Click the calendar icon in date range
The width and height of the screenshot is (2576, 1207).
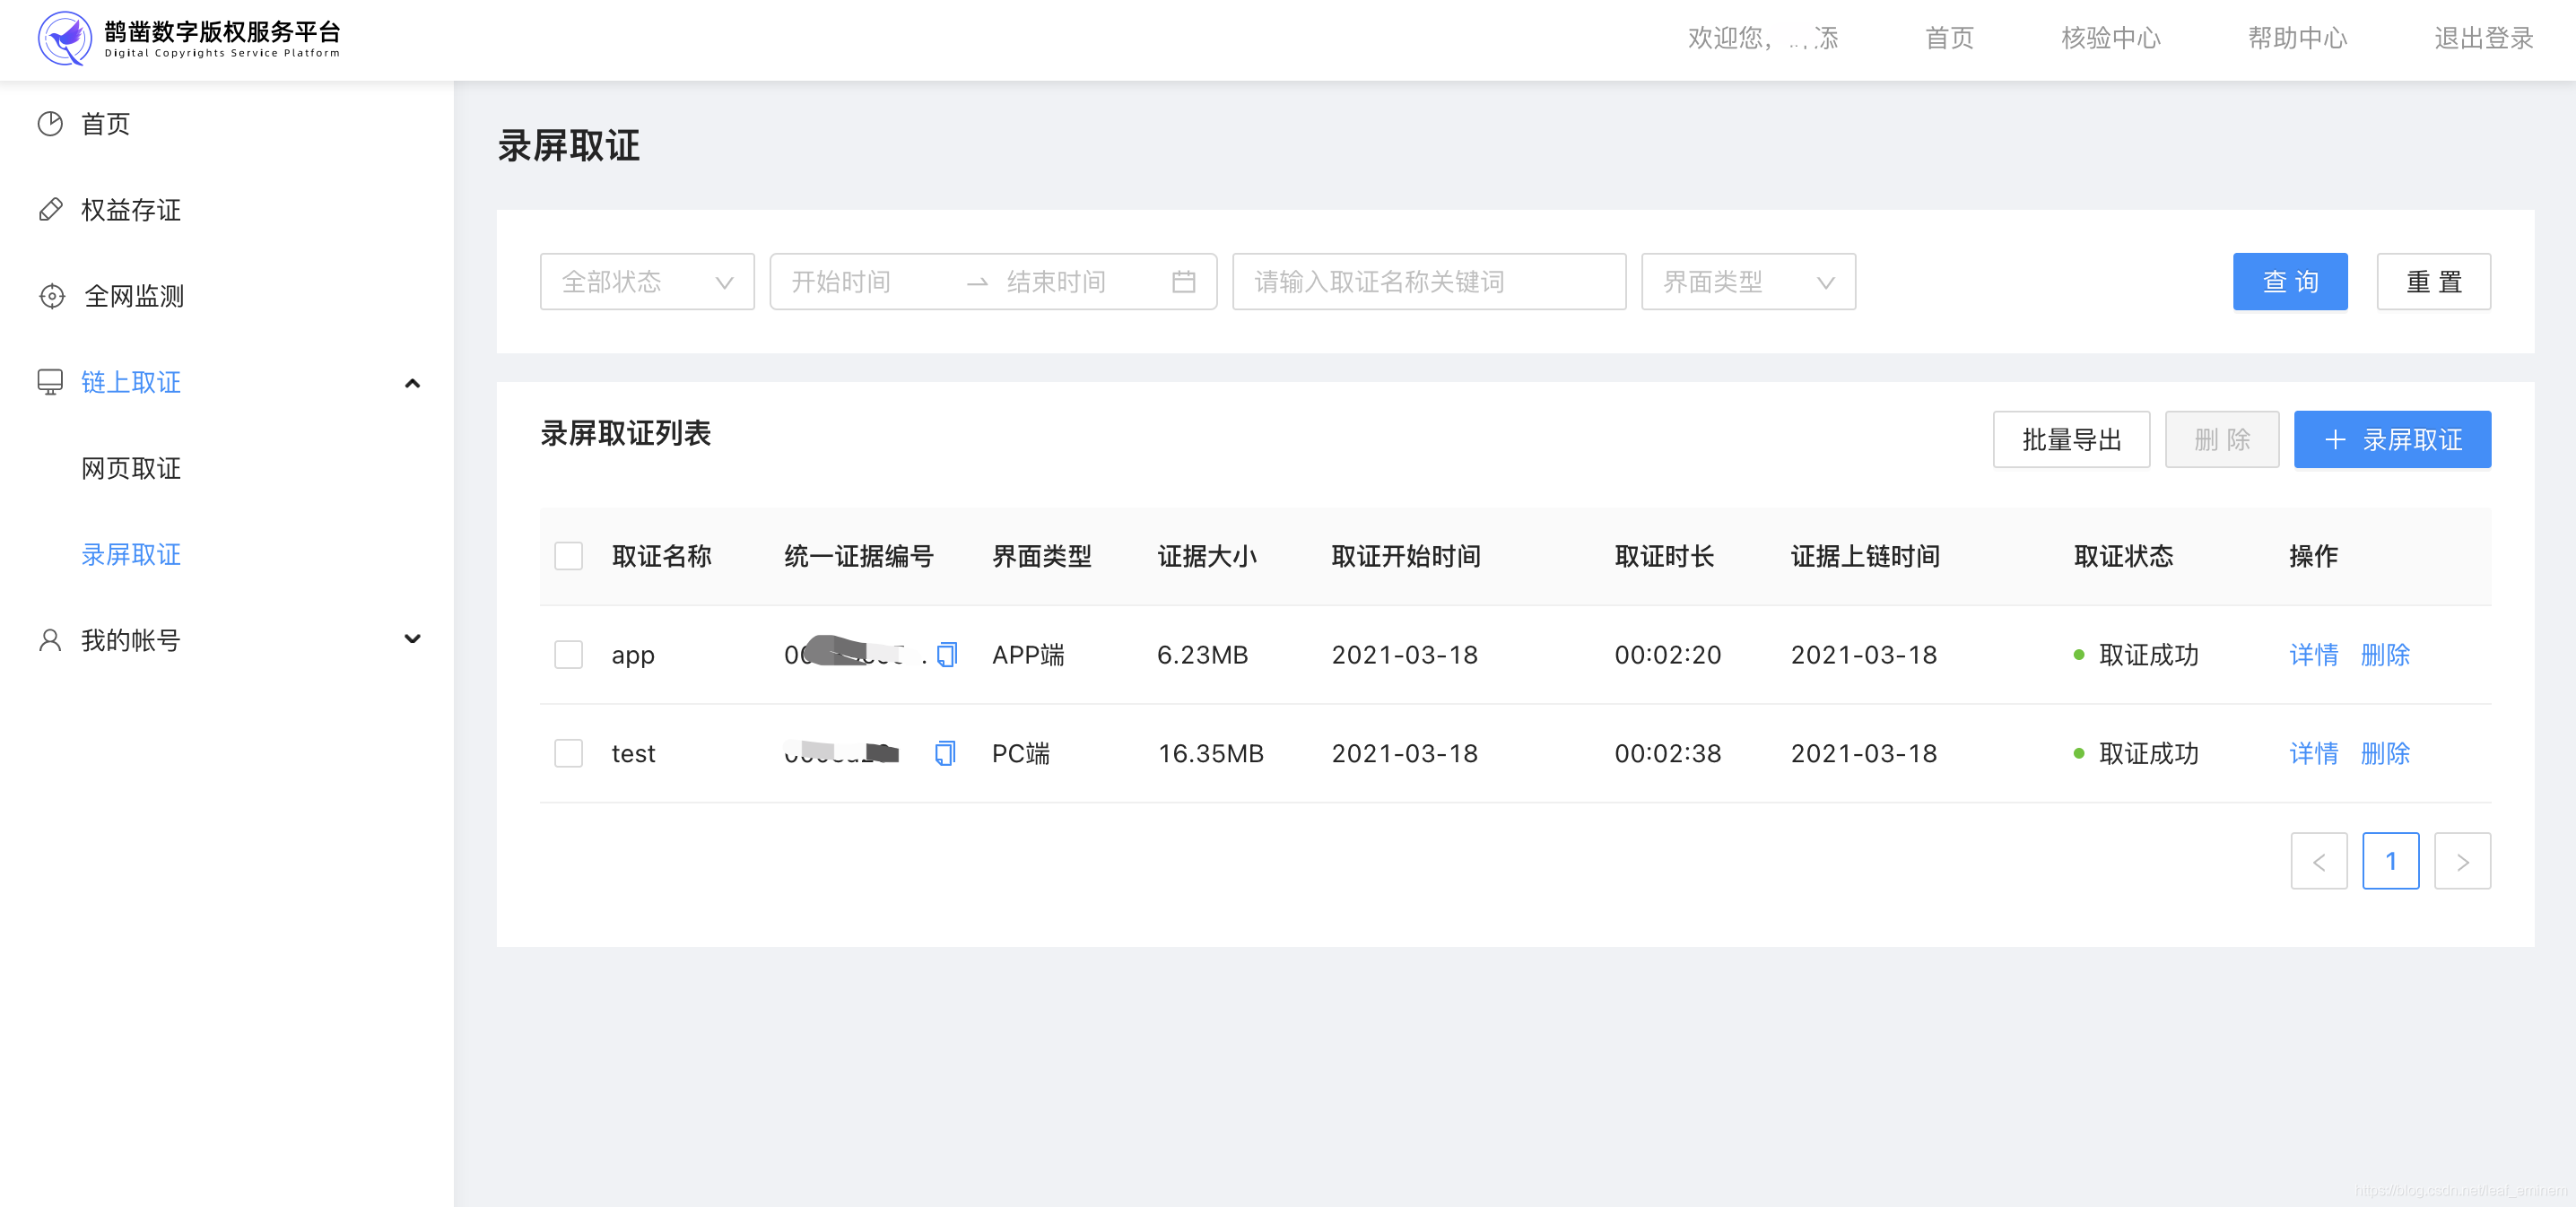point(1183,282)
